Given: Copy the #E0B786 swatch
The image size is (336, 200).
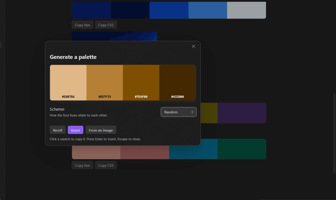Looking at the screenshot, I should click(x=68, y=83).
